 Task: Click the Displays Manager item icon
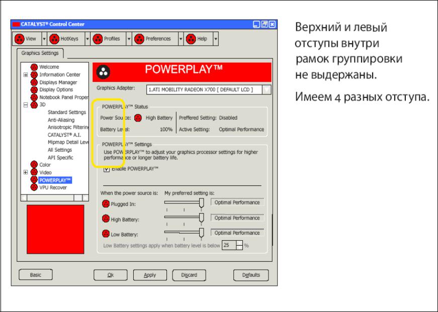coord(34,82)
